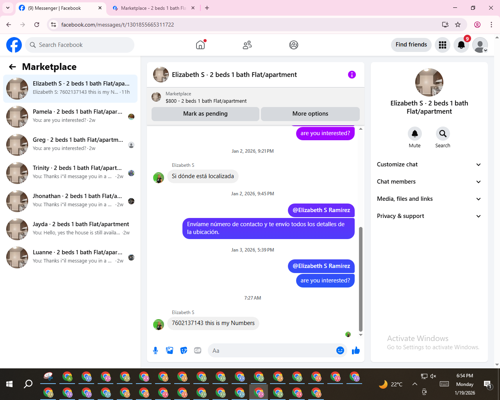The height and width of the screenshot is (400, 500).
Task: Choose a GIF icon
Action: [198, 350]
